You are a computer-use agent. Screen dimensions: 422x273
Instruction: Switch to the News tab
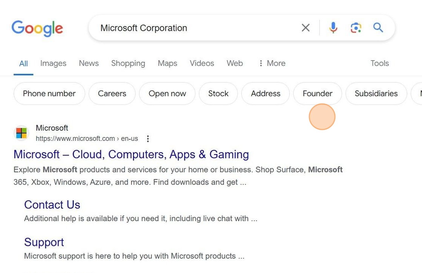click(x=89, y=63)
